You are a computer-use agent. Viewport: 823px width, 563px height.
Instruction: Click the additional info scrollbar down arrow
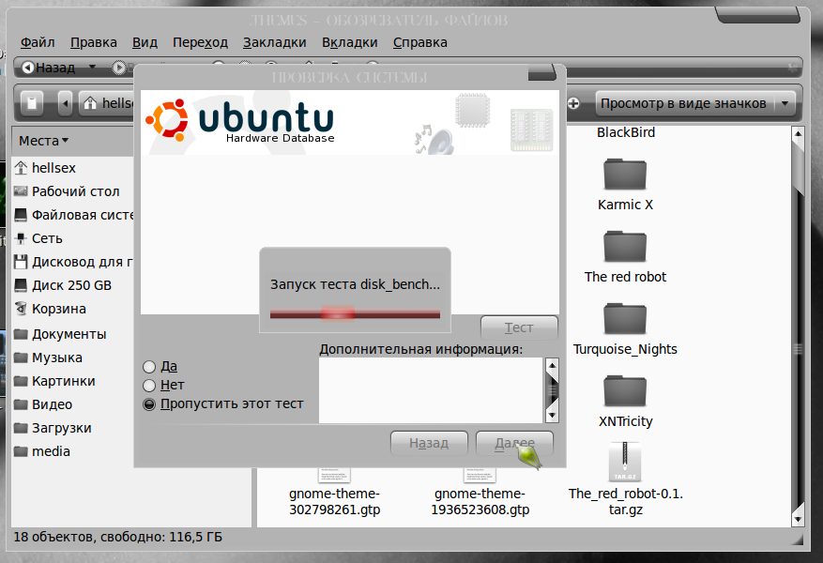tap(552, 416)
